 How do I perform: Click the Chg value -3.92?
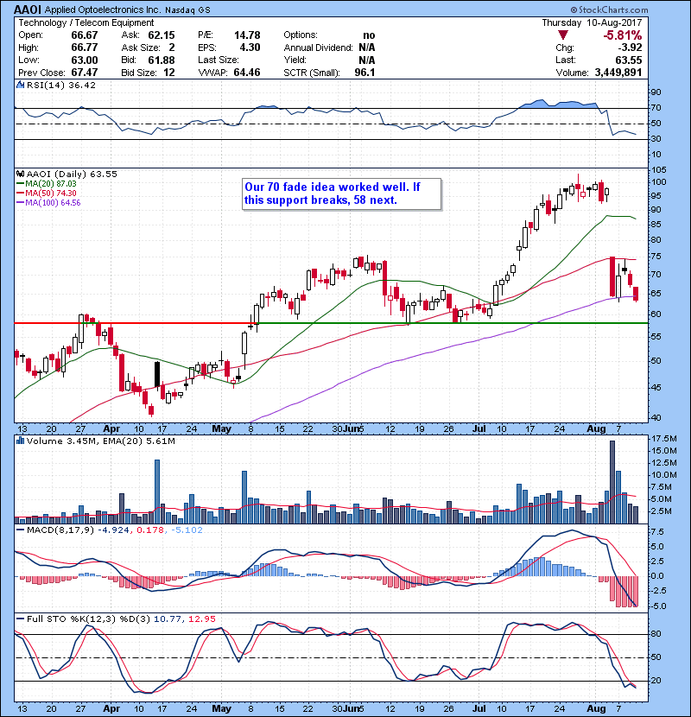click(x=631, y=48)
